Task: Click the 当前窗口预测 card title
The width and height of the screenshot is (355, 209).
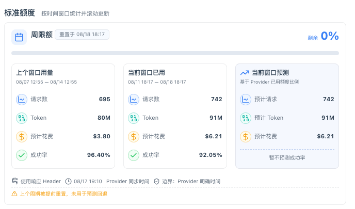Action: pyautogui.click(x=270, y=73)
